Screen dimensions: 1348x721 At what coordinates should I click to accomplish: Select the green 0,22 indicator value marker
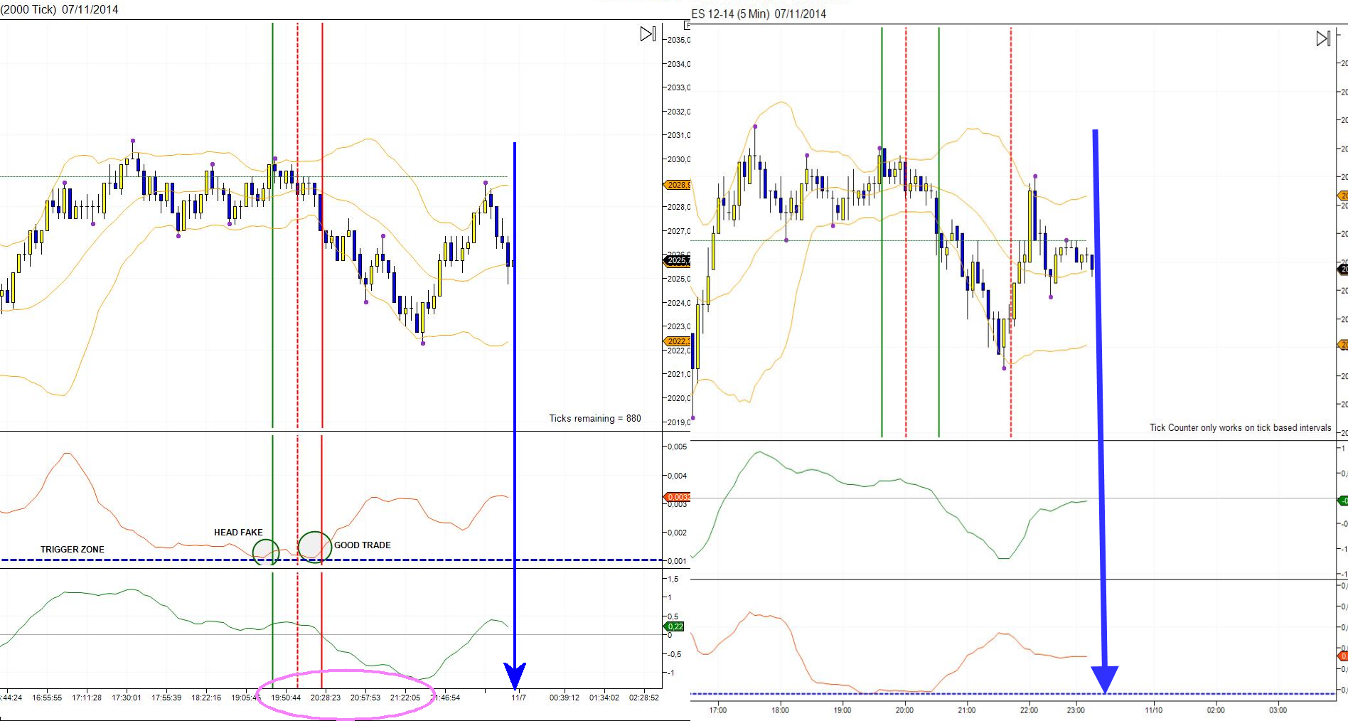(x=674, y=626)
